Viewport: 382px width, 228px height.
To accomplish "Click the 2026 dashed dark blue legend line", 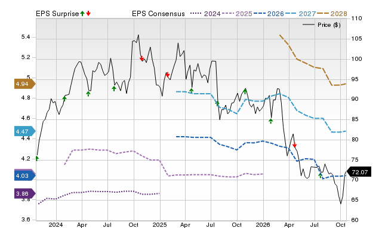I will click(260, 14).
